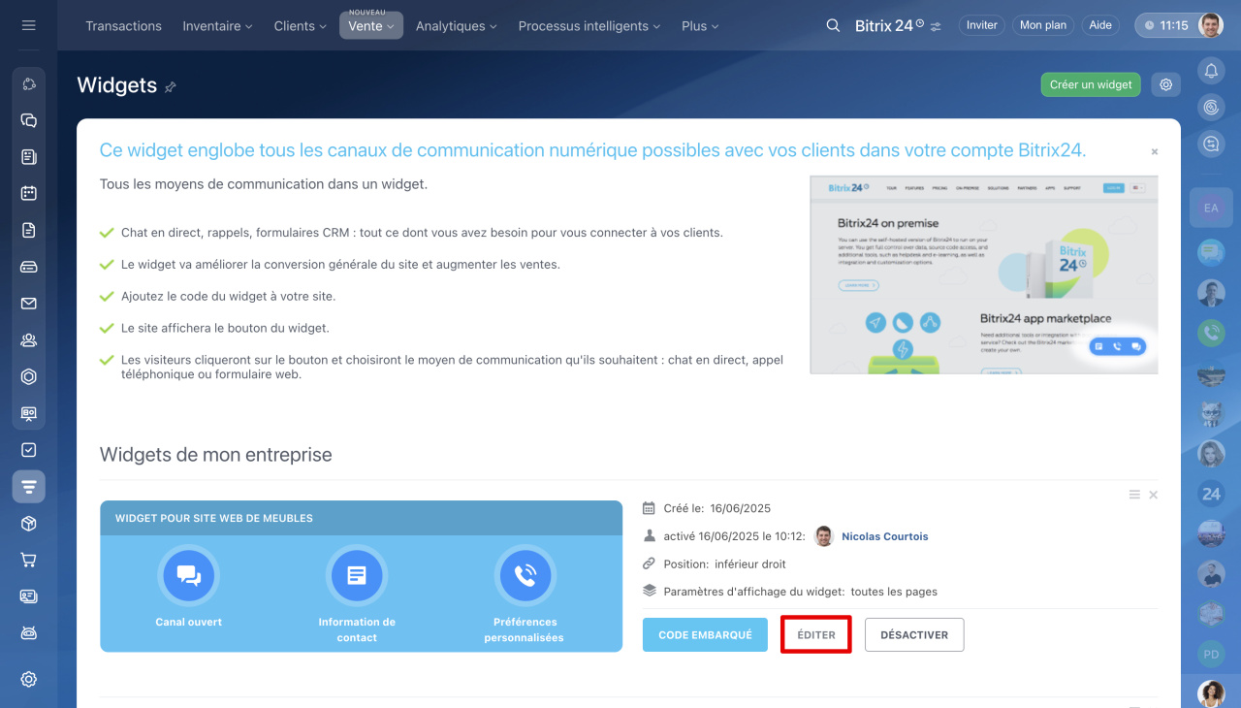
Task: Expand the Inventaire dropdown menu
Action: coord(217,26)
